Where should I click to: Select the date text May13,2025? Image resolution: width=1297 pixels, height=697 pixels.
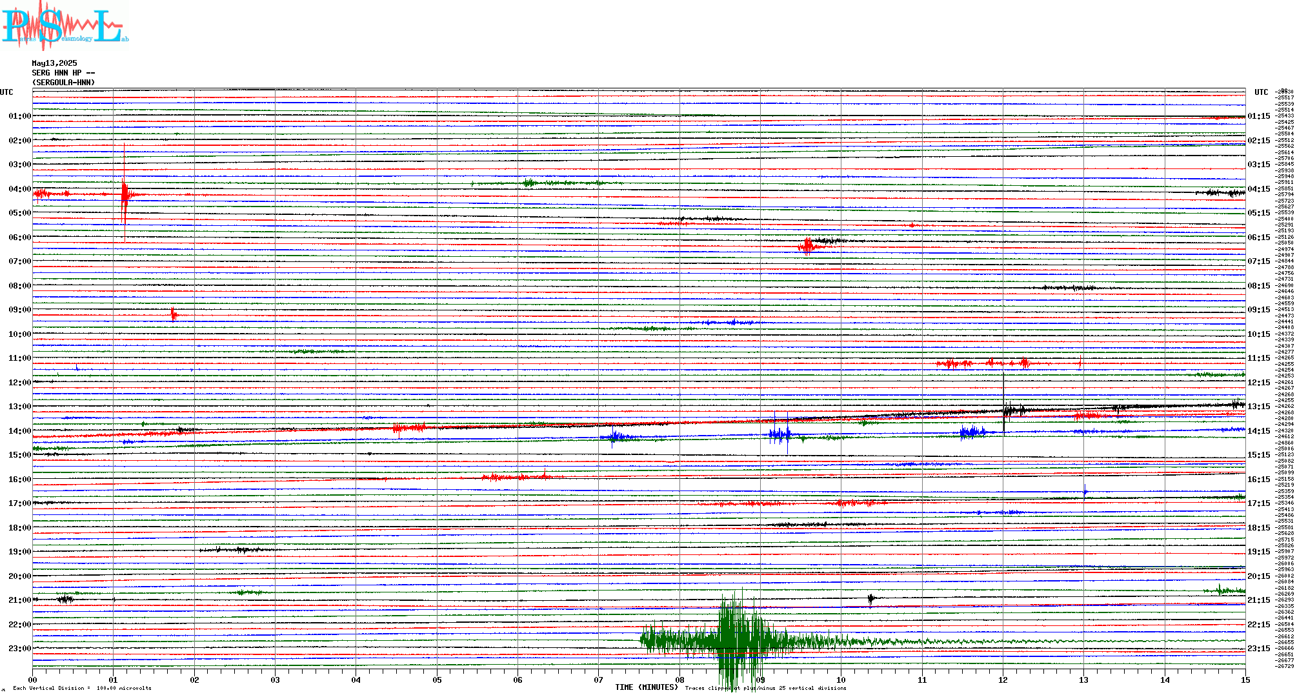pos(54,63)
